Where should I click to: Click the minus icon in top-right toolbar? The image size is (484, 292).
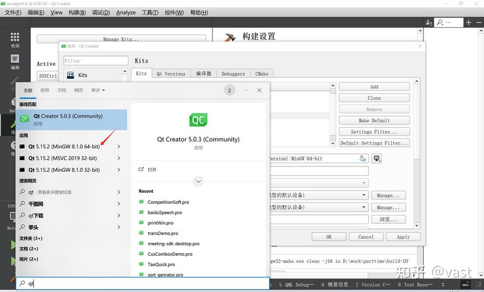(x=479, y=22)
